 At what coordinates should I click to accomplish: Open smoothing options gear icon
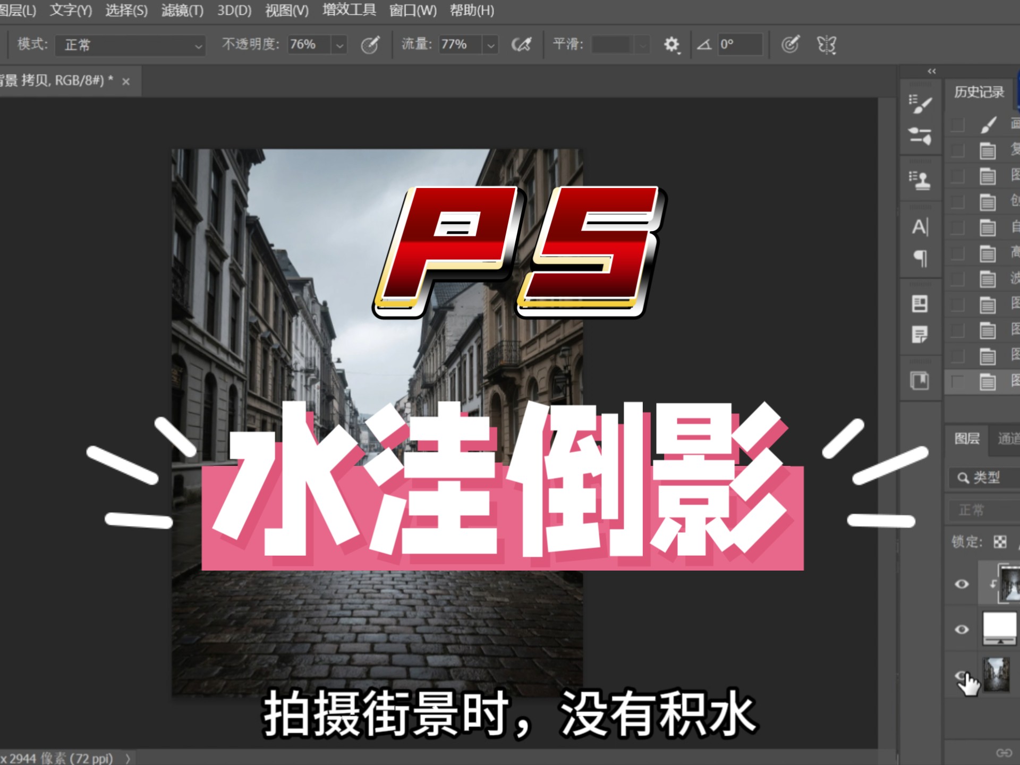click(x=672, y=45)
